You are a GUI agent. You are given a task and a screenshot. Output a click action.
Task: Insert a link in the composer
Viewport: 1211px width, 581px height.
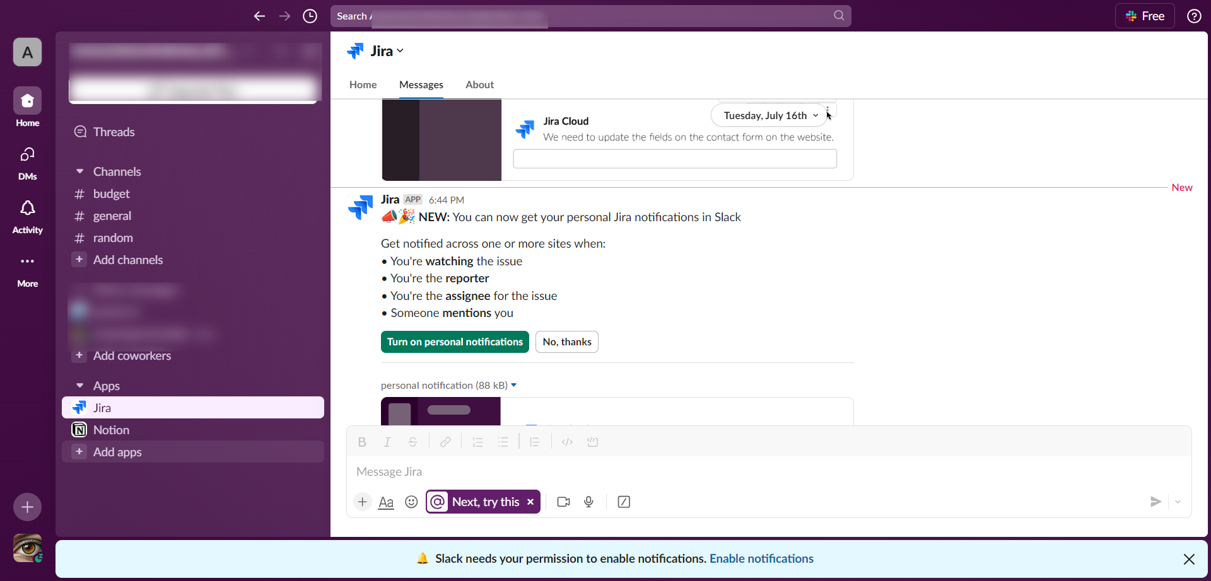445,442
